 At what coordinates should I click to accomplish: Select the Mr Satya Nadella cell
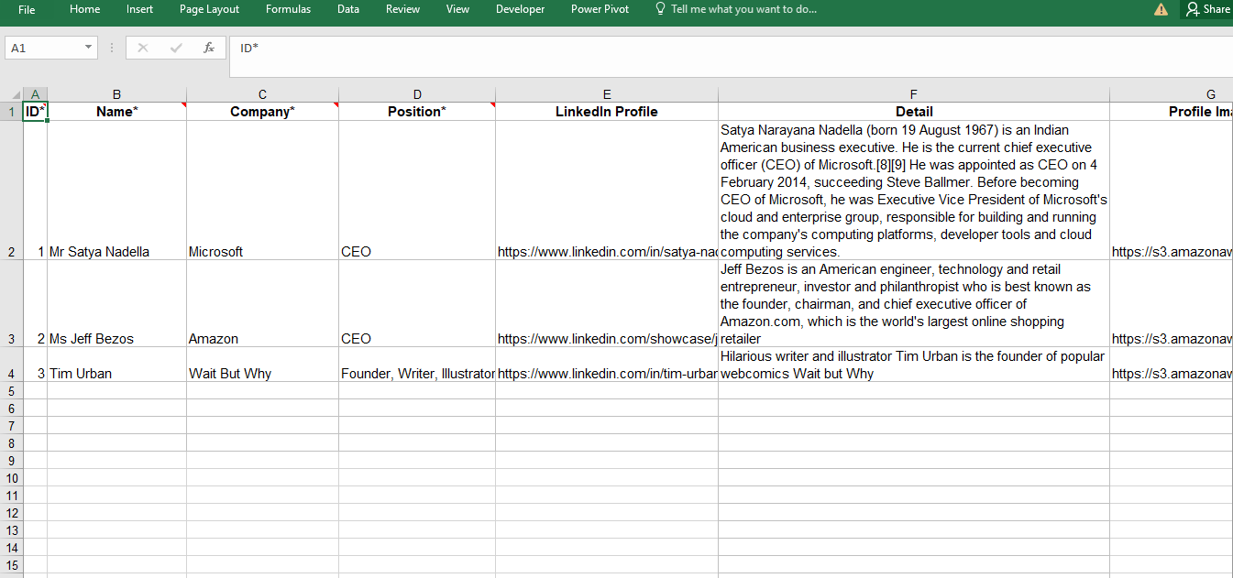click(x=116, y=191)
